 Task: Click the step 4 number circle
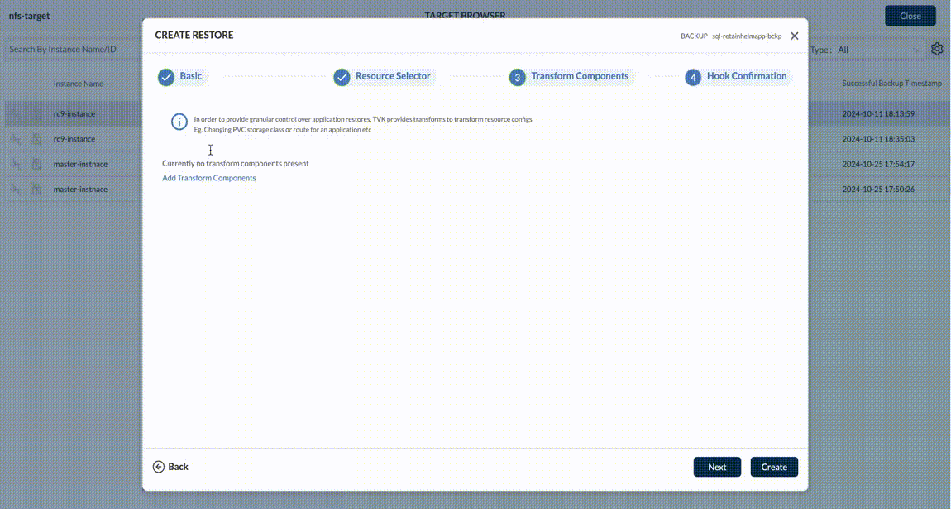pos(693,77)
